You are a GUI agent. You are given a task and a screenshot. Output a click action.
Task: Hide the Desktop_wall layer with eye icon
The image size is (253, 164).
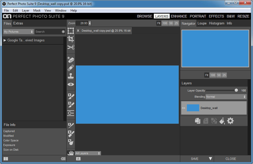pyautogui.click(x=184, y=108)
